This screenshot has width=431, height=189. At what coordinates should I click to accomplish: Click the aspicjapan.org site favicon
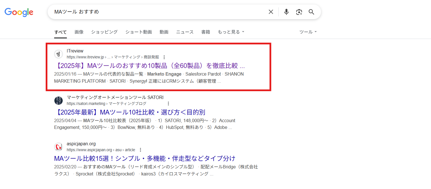coord(58,147)
